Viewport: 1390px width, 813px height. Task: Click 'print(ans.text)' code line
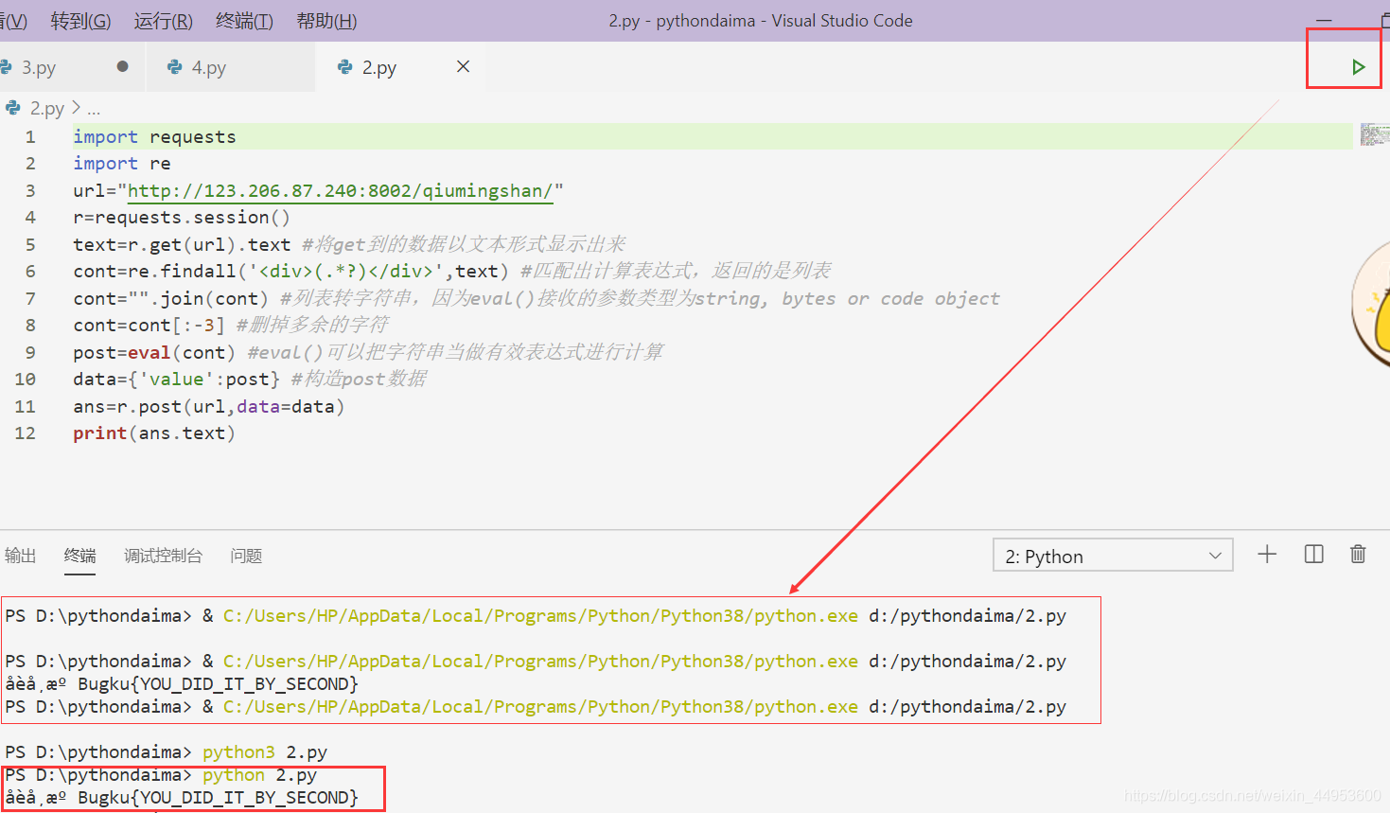click(154, 433)
